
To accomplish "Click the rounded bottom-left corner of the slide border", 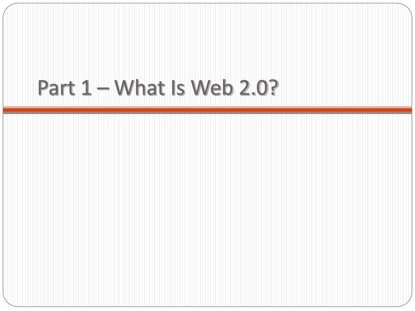I will (x=7, y=302).
